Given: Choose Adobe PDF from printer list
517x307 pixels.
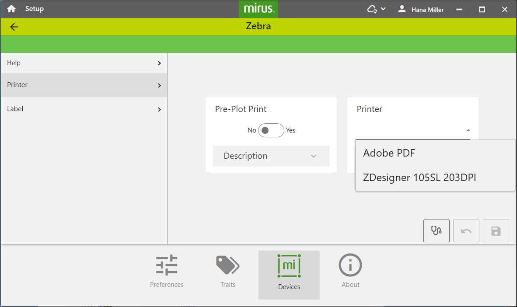Looking at the screenshot, I should click(435, 153).
